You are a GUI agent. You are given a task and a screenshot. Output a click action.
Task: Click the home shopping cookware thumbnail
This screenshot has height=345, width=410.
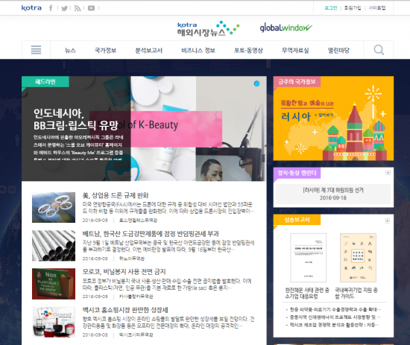pyautogui.click(x=54, y=322)
